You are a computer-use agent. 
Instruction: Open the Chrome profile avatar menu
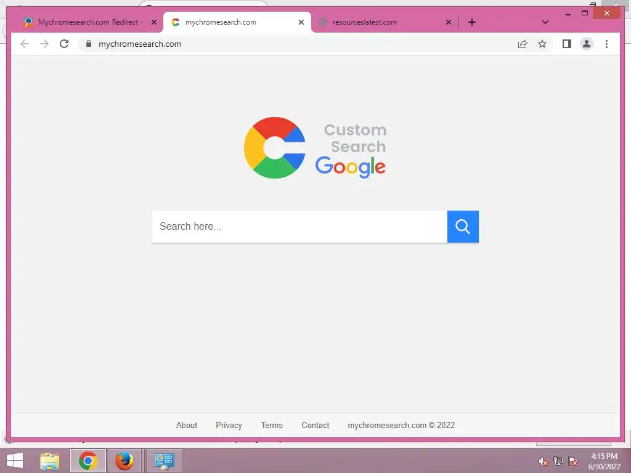click(587, 44)
